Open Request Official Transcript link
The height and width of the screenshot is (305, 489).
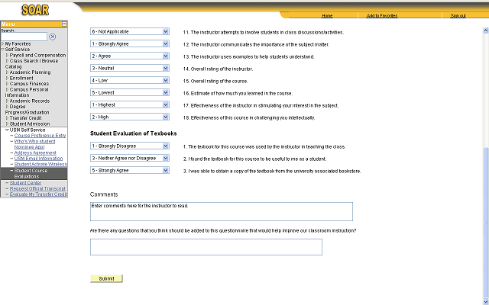click(x=37, y=188)
